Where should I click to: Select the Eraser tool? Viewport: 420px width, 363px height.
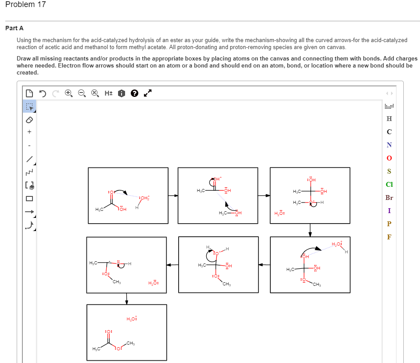29,119
